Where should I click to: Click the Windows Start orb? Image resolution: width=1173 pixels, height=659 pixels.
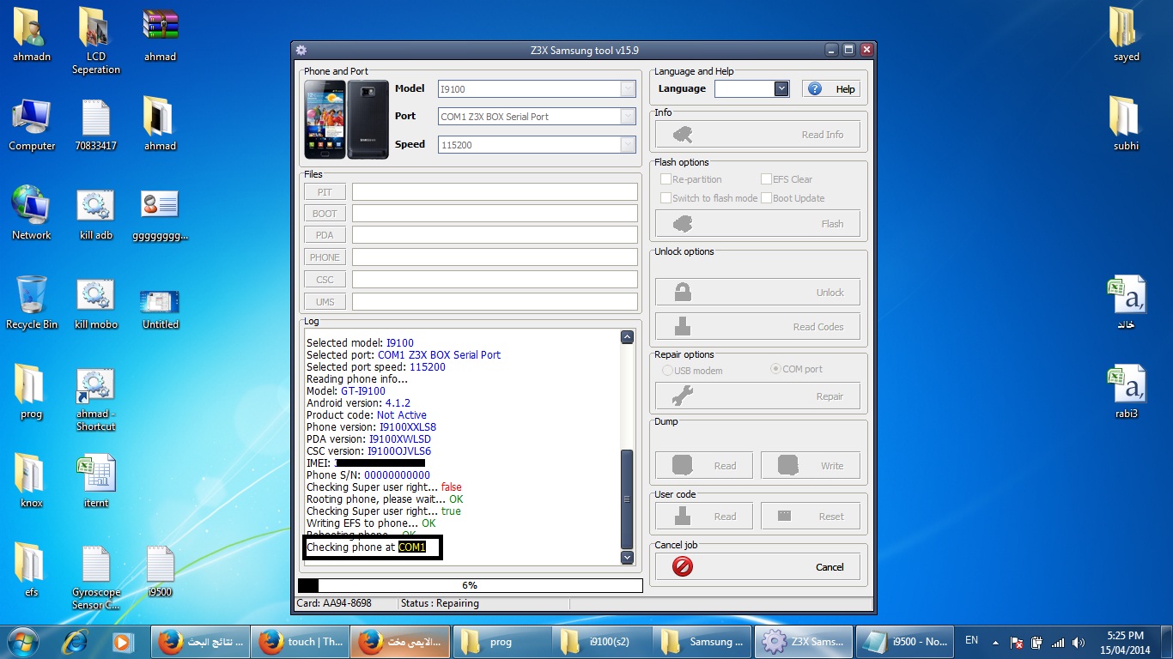pyautogui.click(x=23, y=641)
